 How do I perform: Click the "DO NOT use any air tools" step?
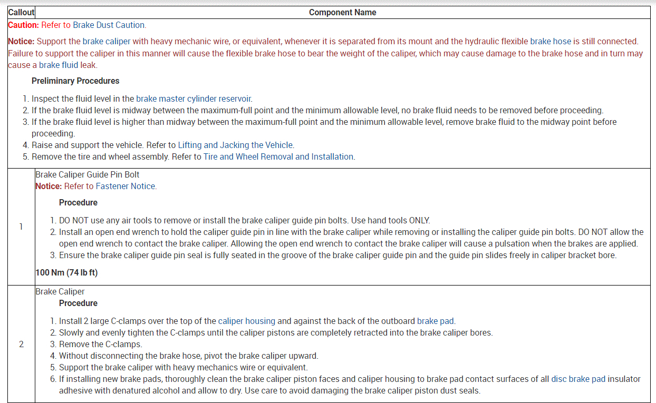click(244, 220)
